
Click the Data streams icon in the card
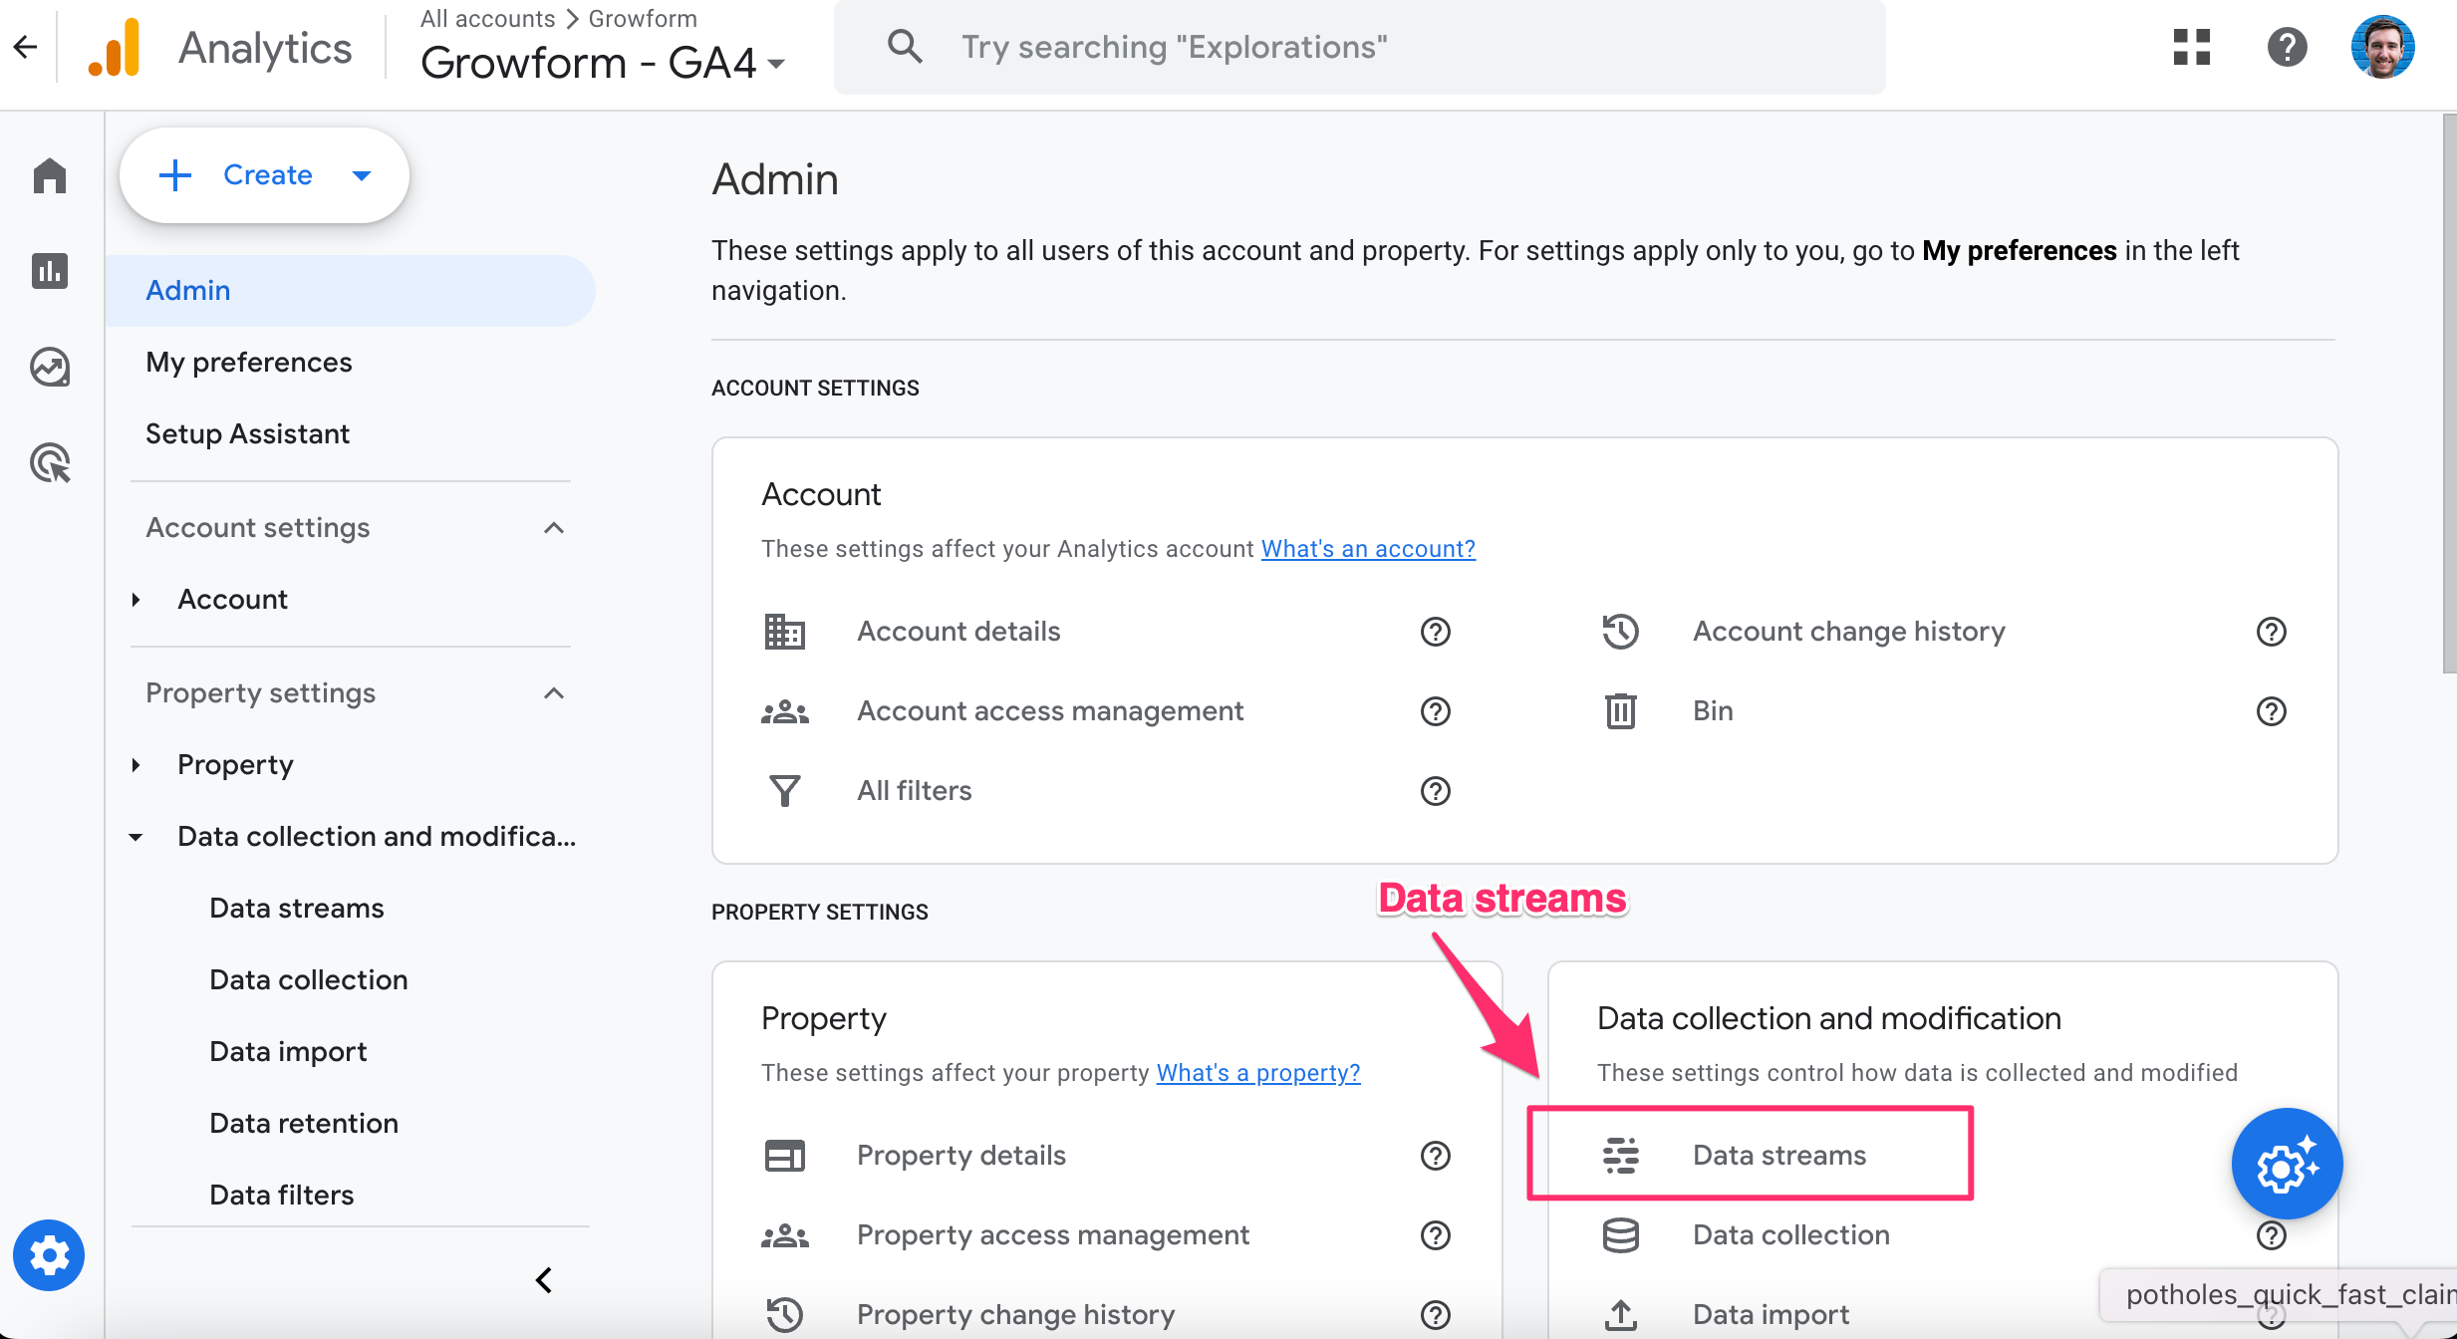(1620, 1156)
